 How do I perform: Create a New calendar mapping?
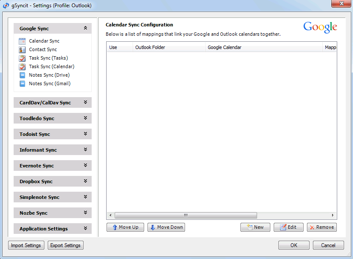255,227
